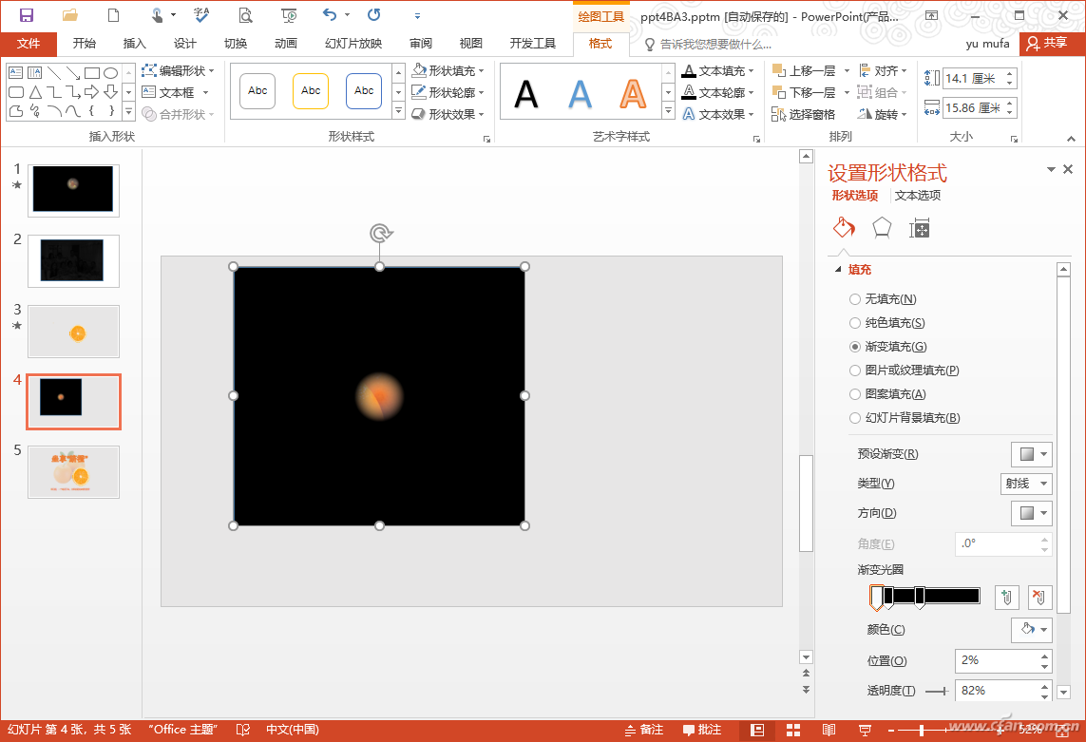This screenshot has width=1086, height=742.
Task: Open the Effects pentagon icon tab
Action: [882, 228]
